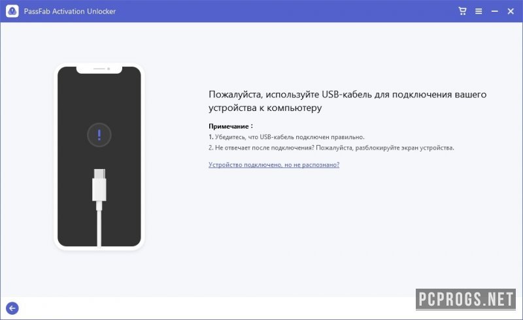Click the phone notch speaker at top
This screenshot has width=523, height=320.
[x=99, y=69]
